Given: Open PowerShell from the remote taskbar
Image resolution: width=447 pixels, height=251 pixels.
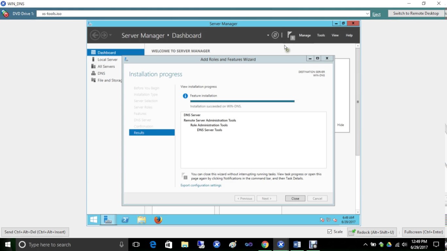Looking at the screenshot, I should tap(125, 220).
